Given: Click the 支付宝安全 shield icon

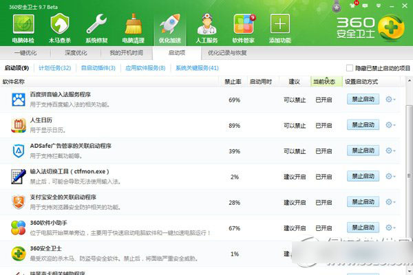Looking at the screenshot, I should tap(19, 202).
